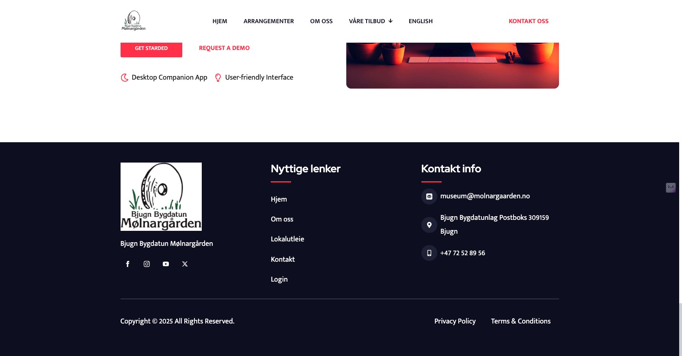Screen dimensions: 682x356
Task: Click the email envelope icon in Kontakt info
Action: click(429, 197)
